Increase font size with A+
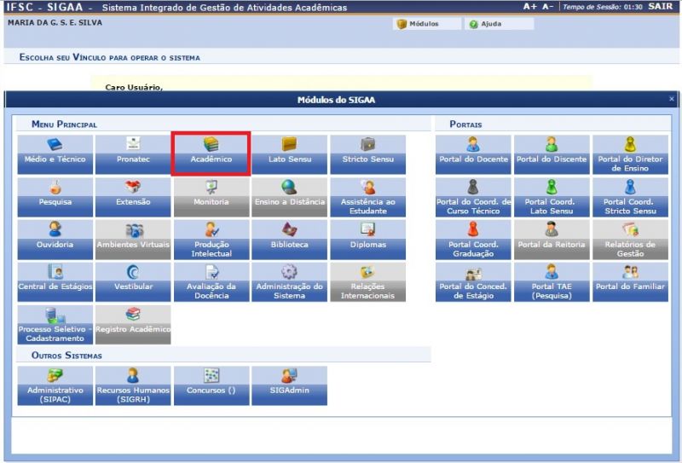Screen dimensions: 682x463 point(530,6)
